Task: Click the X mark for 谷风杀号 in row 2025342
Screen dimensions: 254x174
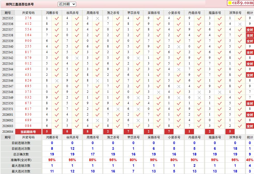Action: pos(77,58)
